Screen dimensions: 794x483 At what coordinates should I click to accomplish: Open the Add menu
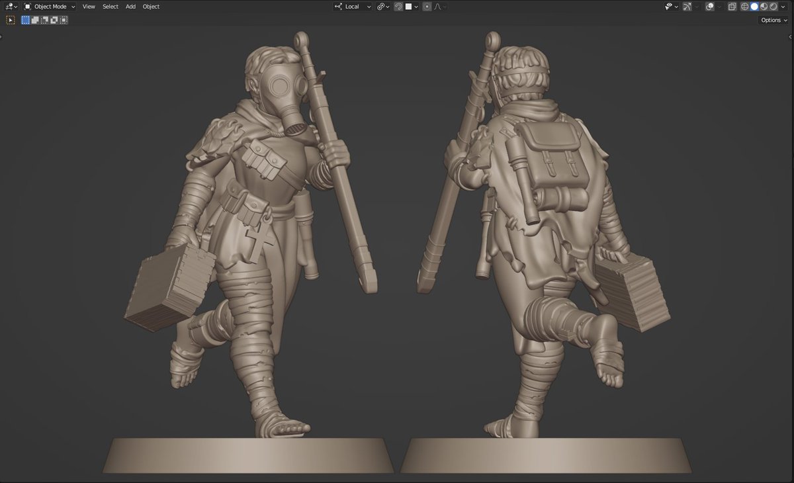(x=130, y=6)
